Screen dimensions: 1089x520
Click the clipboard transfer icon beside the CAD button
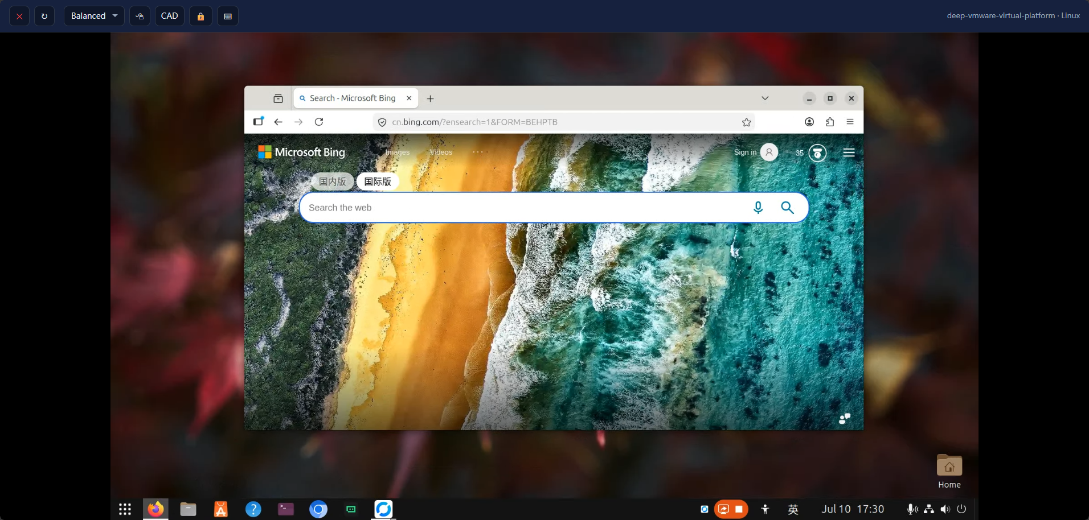(x=140, y=16)
